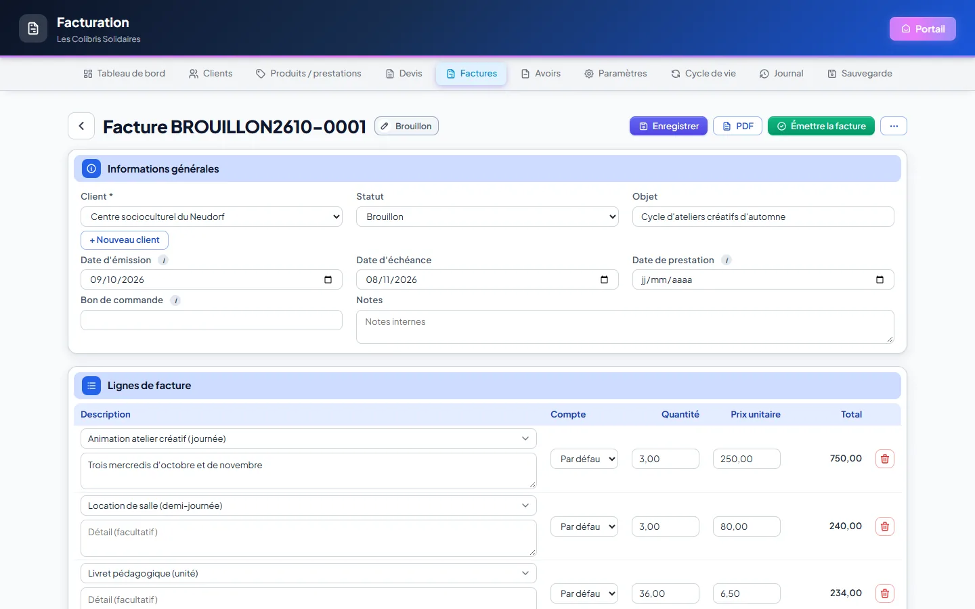Switch to Cycle de vie tab
Viewport: 975px width, 609px height.
click(x=703, y=74)
